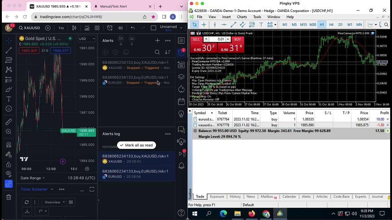Open notifications bell in TradingView right sidebar
The image size is (392, 220).
pos(181,166)
